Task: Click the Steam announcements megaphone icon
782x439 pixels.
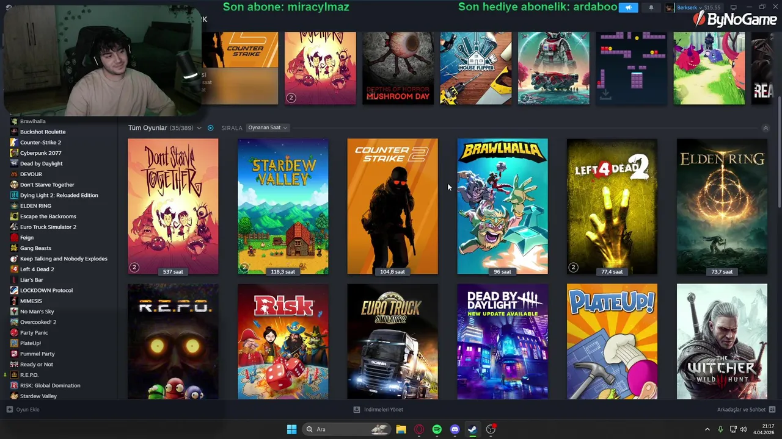Action: point(628,8)
